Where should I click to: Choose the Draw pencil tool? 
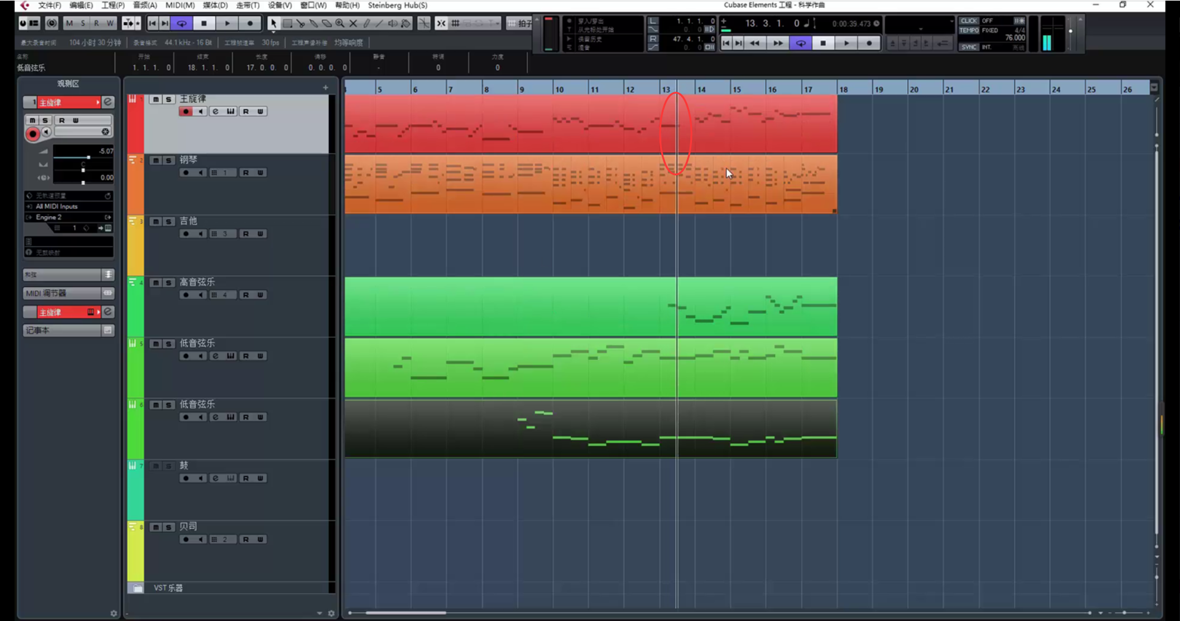366,23
